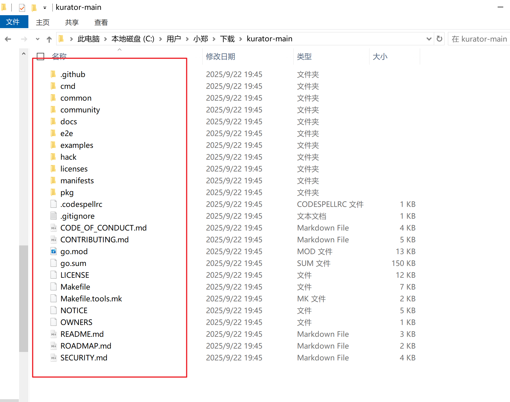
Task: Click the SECURITY.md markdown icon
Action: point(53,358)
